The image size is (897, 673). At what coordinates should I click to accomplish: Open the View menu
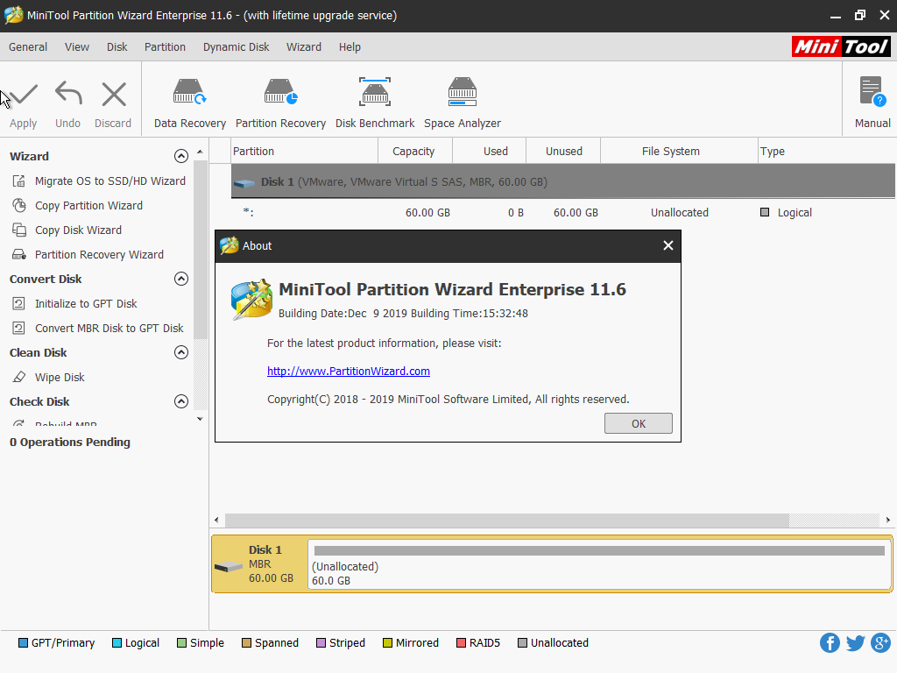[x=77, y=47]
